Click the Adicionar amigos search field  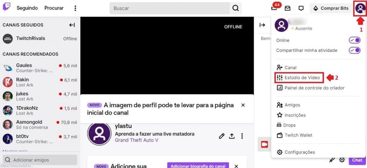40,160
